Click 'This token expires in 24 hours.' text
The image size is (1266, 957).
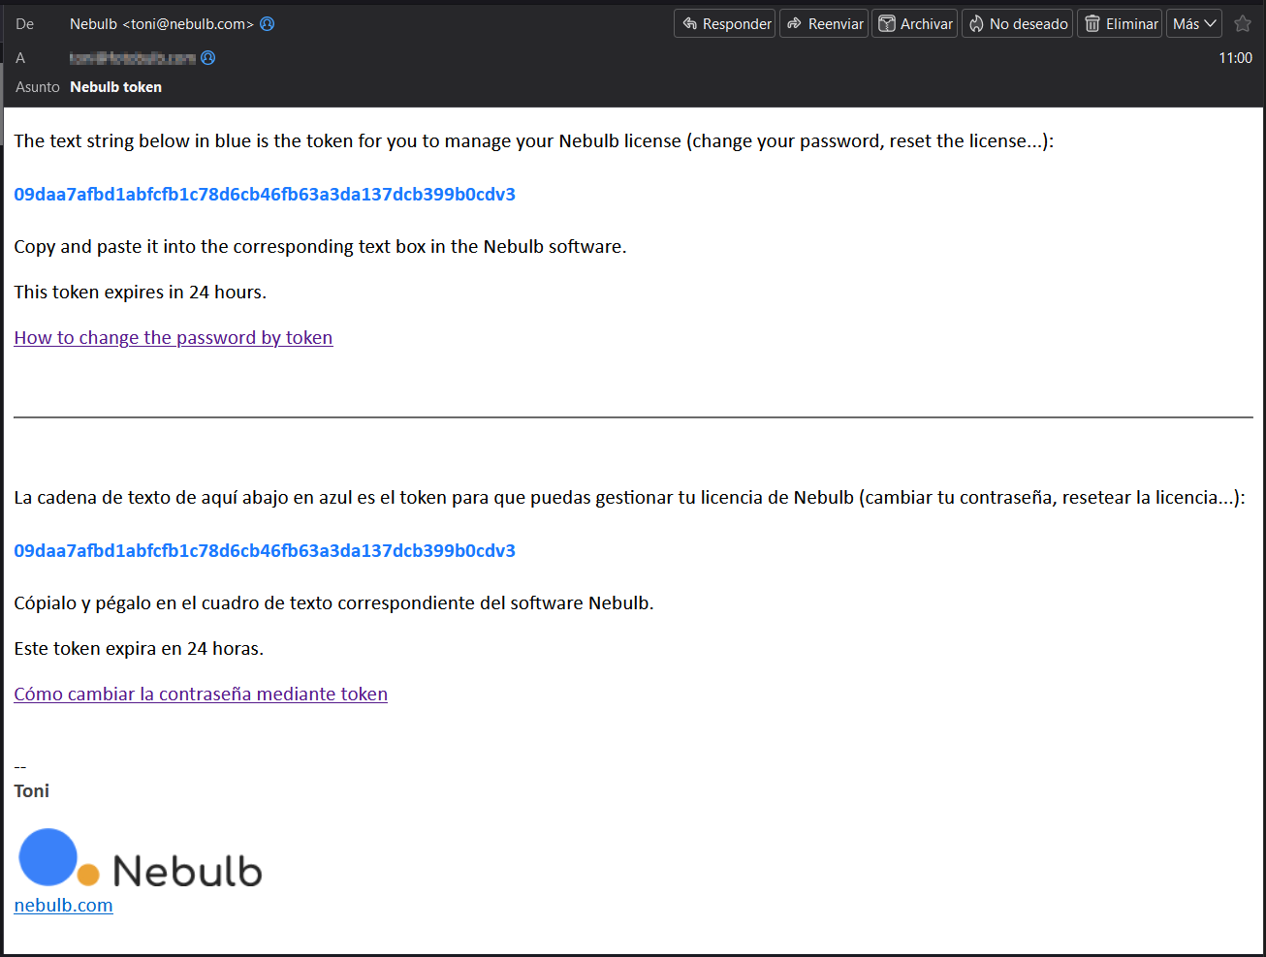pyautogui.click(x=140, y=293)
